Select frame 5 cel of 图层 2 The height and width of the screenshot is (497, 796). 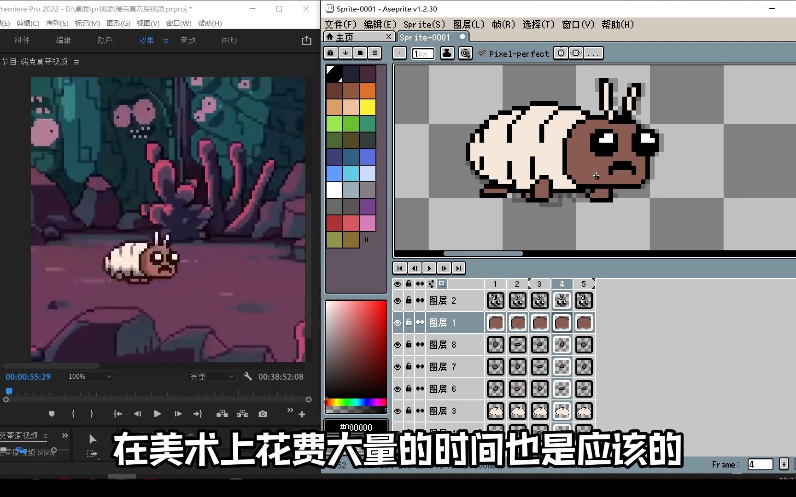click(584, 301)
